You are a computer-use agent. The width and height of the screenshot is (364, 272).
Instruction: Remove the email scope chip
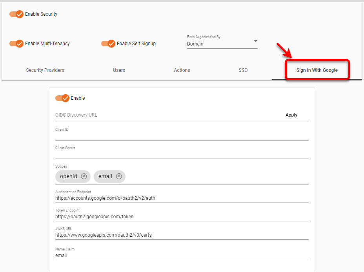[120, 176]
